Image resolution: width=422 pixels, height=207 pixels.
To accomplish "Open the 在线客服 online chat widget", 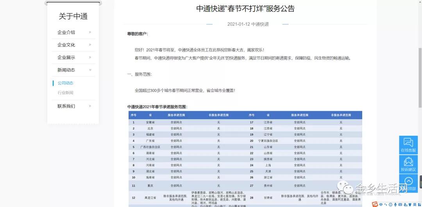I will (408, 145).
